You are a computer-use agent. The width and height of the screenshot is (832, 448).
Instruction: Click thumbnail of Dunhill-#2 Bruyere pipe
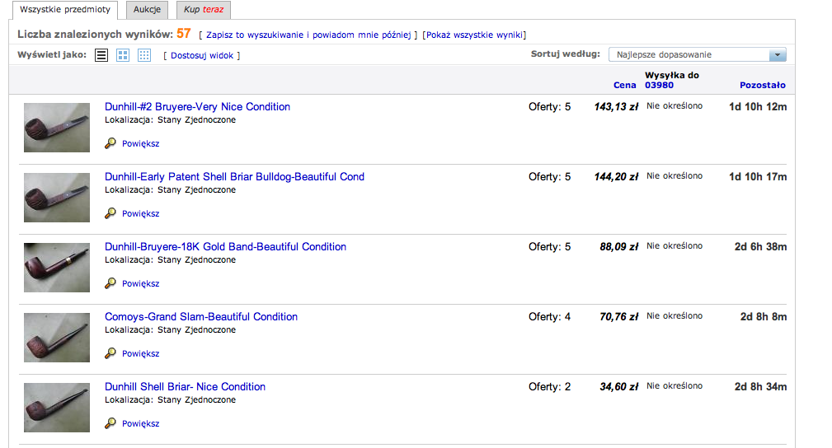[57, 128]
